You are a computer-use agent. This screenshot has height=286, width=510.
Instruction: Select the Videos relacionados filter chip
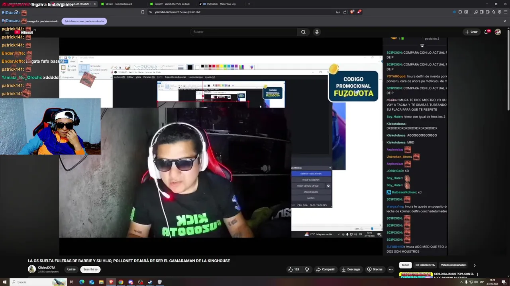453,265
